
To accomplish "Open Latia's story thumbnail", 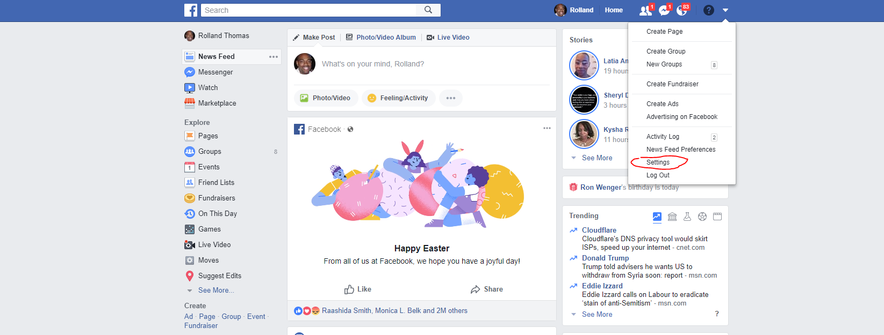I will coord(584,65).
